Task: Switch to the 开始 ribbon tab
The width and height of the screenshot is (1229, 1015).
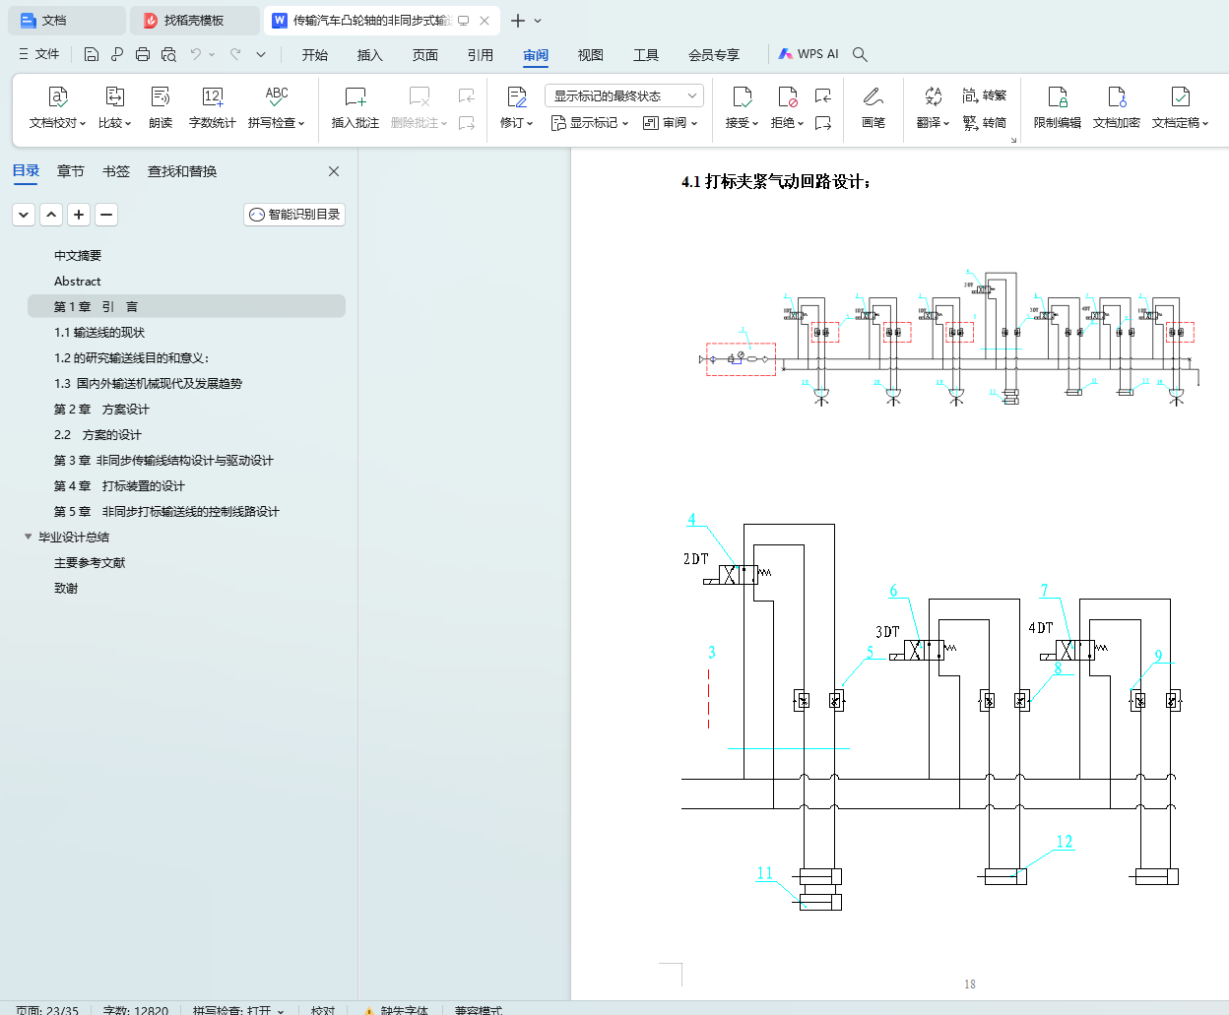Action: coord(315,54)
